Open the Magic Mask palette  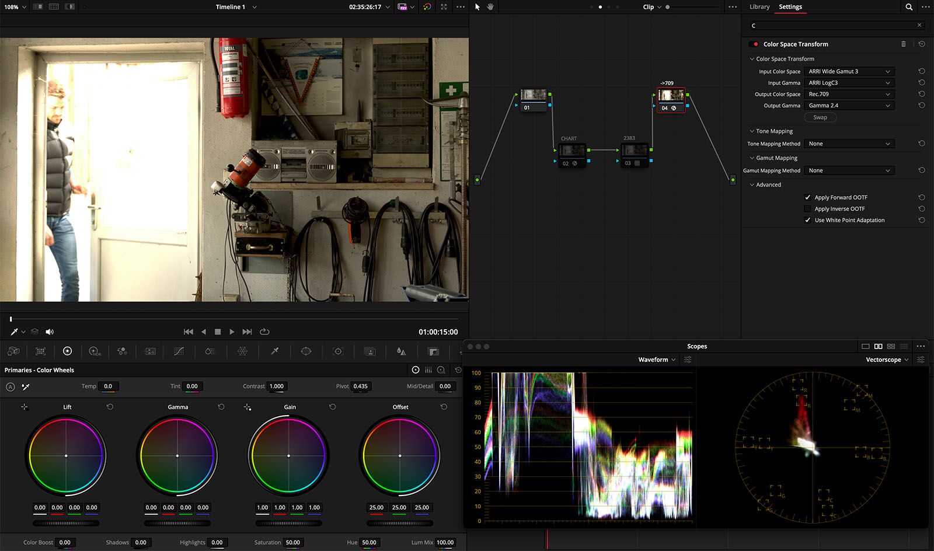pyautogui.click(x=371, y=351)
